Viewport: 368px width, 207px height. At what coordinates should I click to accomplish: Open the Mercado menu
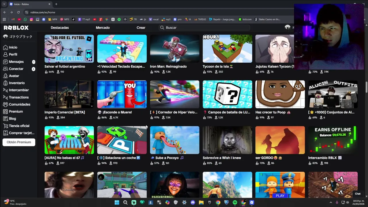(103, 28)
